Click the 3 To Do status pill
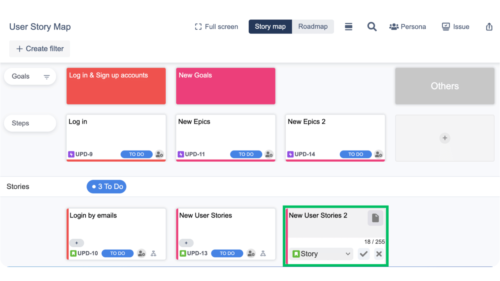 tap(106, 186)
